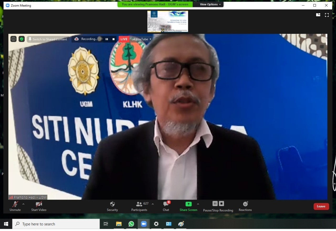
Task: Open the Reactions menu
Action: coord(245,206)
